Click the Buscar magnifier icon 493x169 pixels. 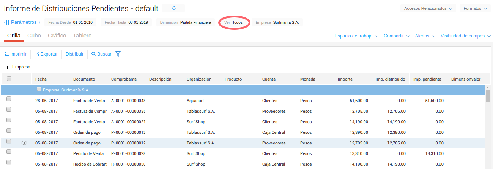[94, 54]
